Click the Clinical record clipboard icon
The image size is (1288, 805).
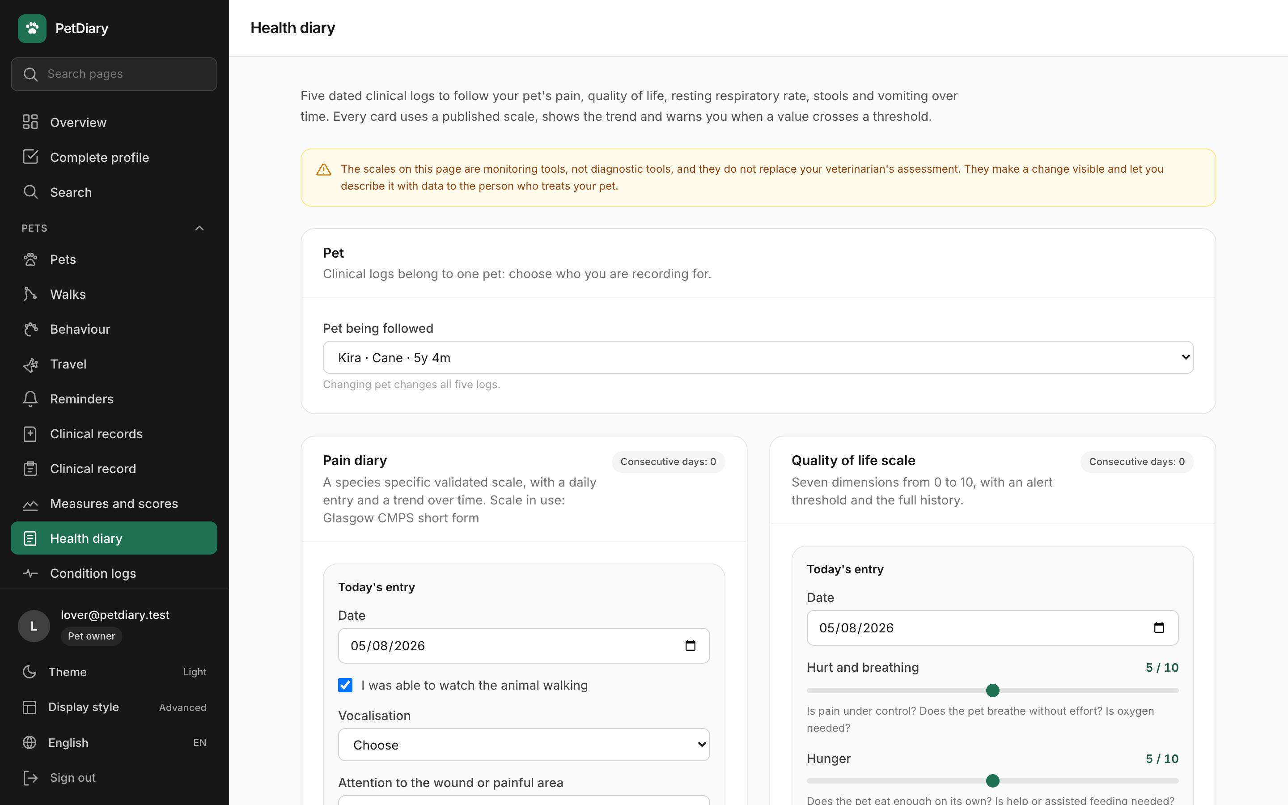tap(30, 469)
